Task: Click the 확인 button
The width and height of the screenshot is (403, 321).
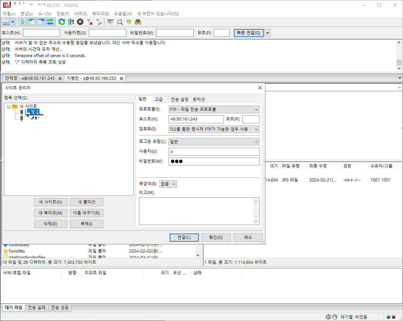Action: click(216, 237)
